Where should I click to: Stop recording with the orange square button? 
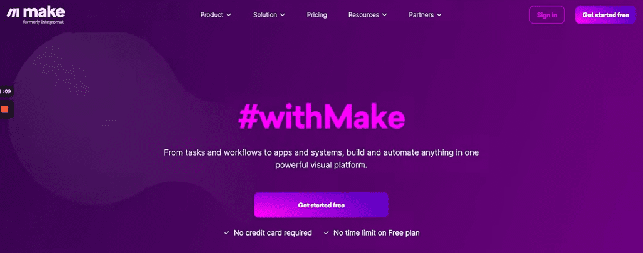[5, 109]
